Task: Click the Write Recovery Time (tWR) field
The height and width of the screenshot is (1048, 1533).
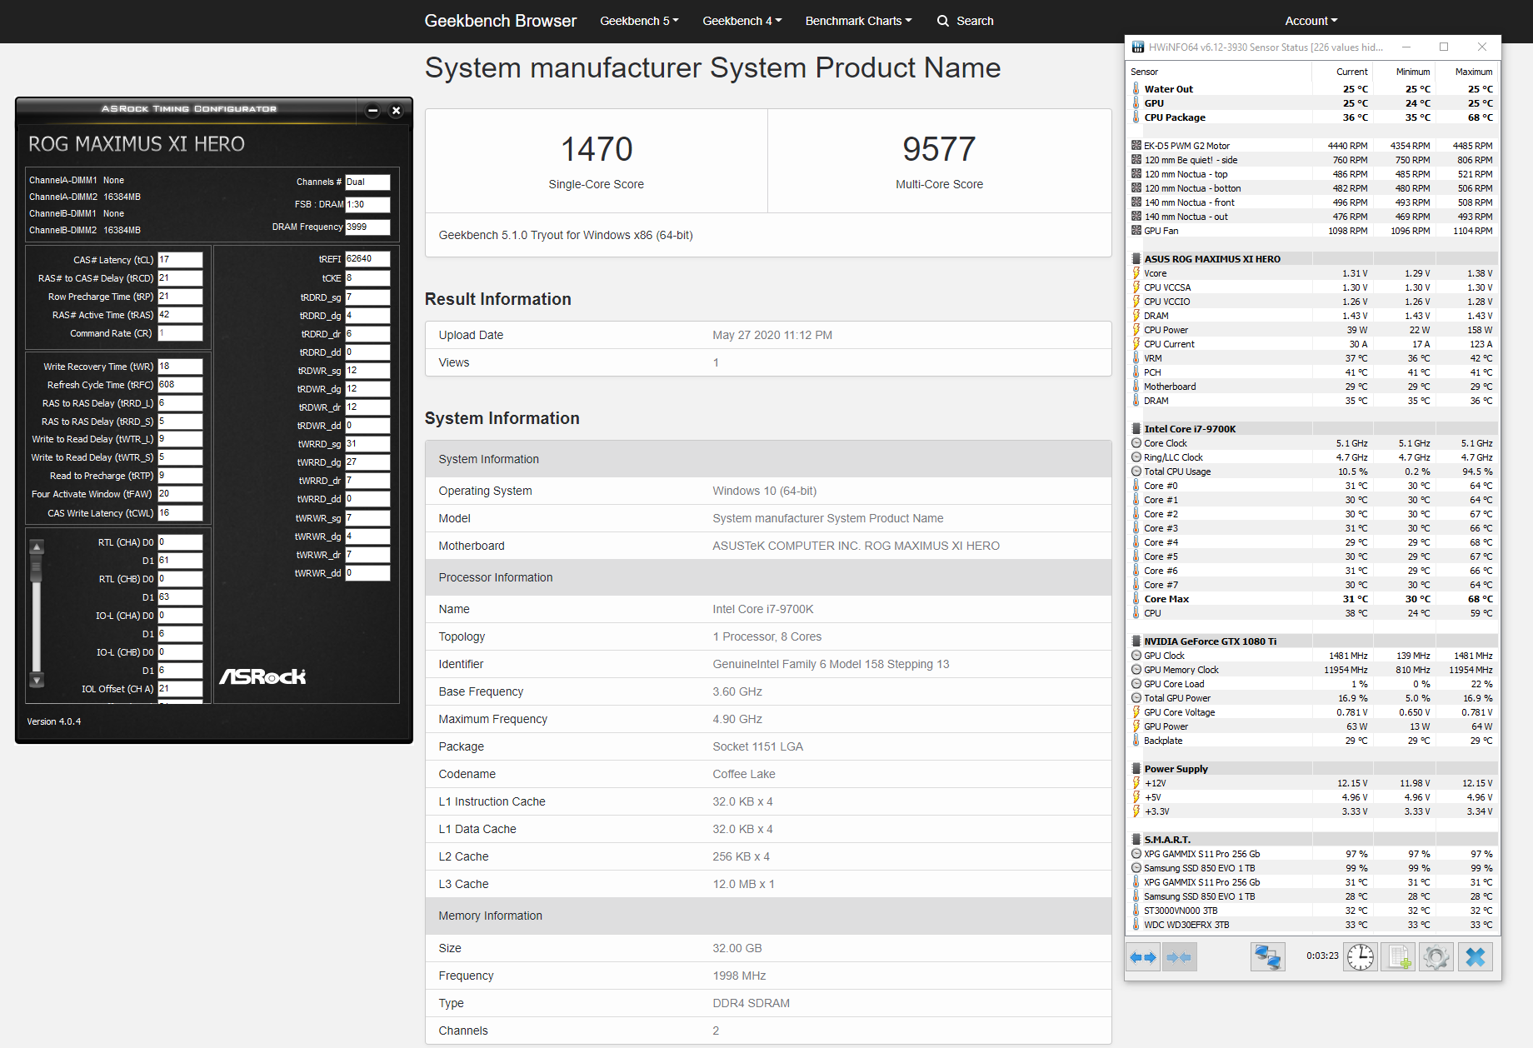Action: click(x=180, y=367)
